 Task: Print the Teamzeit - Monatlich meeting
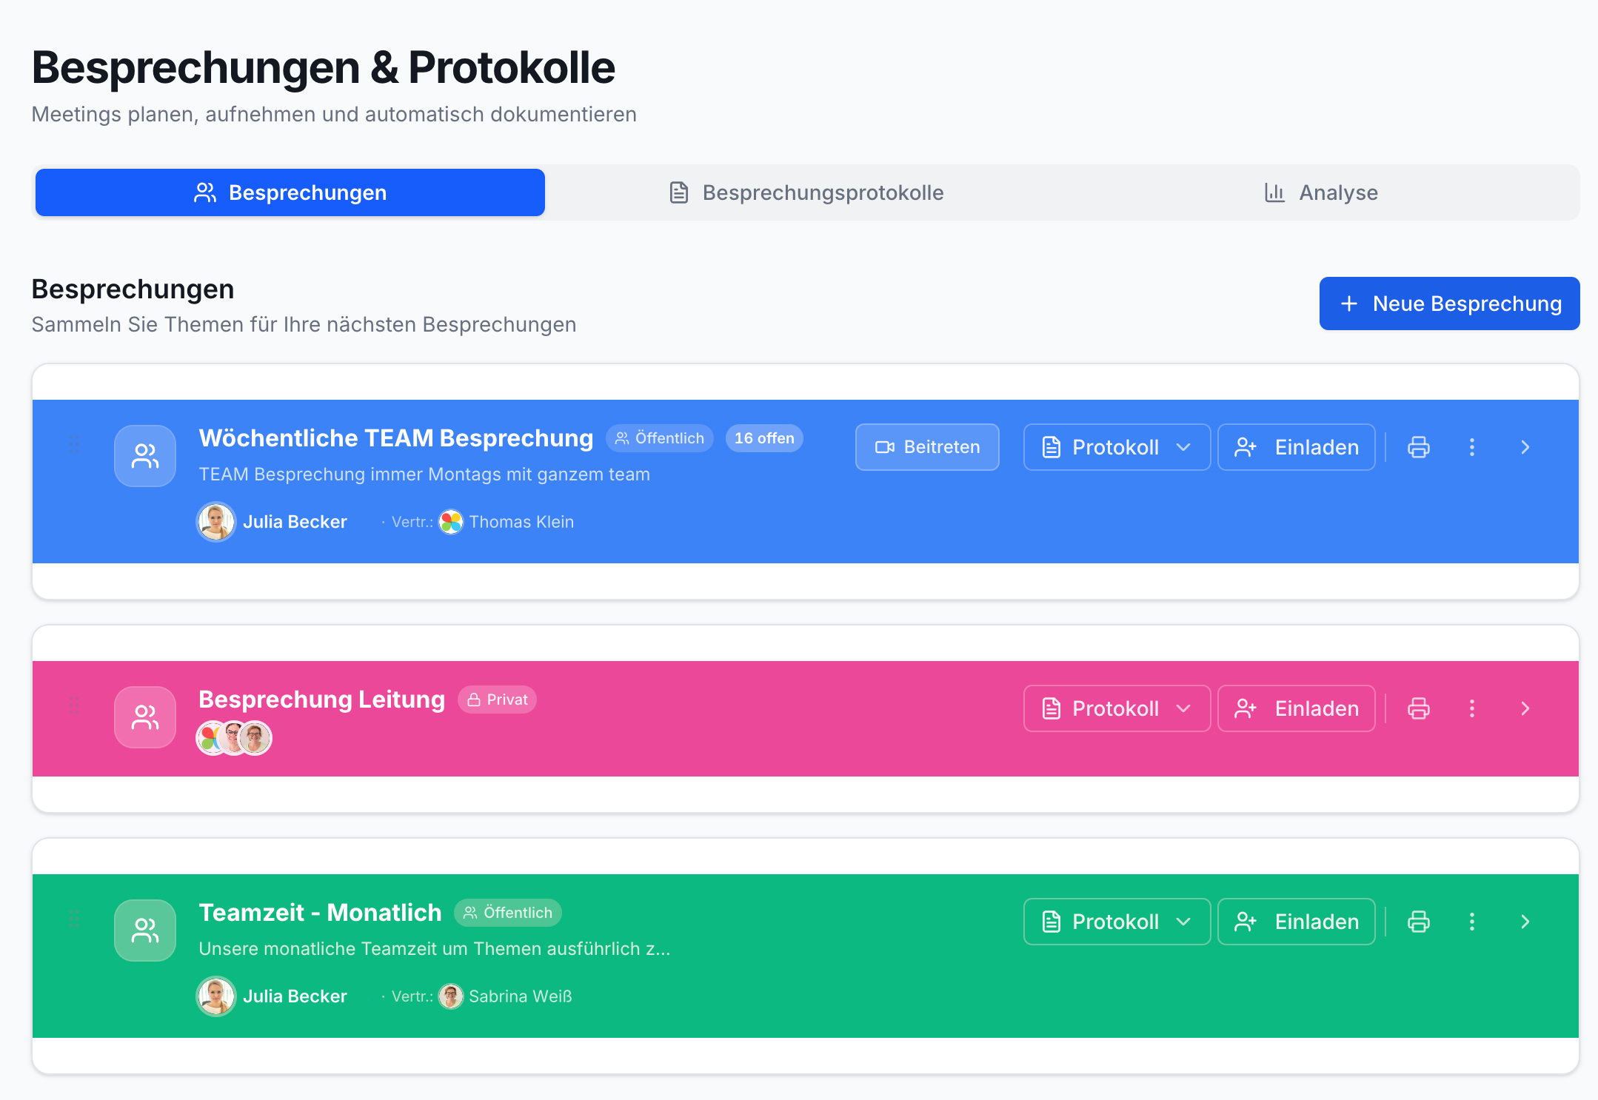point(1419,922)
